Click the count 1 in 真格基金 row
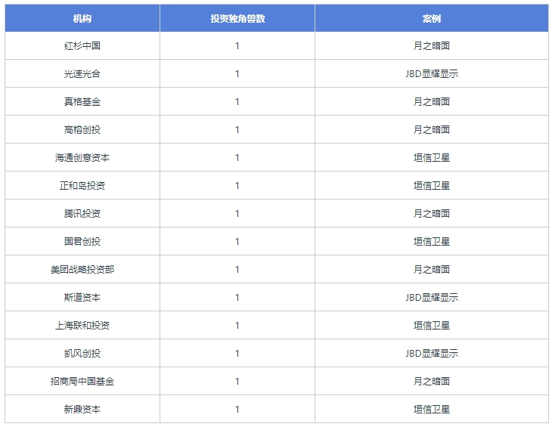The width and height of the screenshot is (555, 427). pyautogui.click(x=237, y=101)
